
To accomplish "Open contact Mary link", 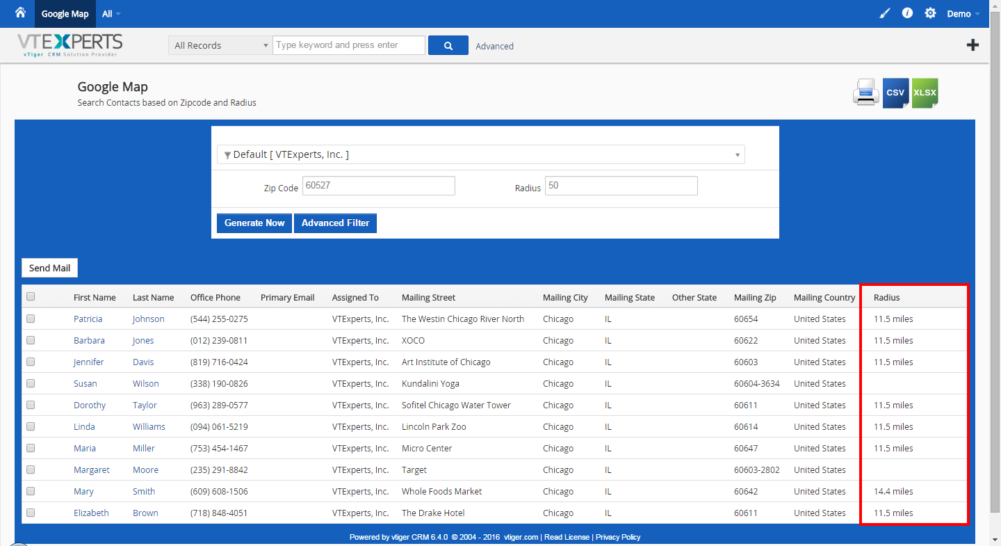I will click(x=83, y=491).
